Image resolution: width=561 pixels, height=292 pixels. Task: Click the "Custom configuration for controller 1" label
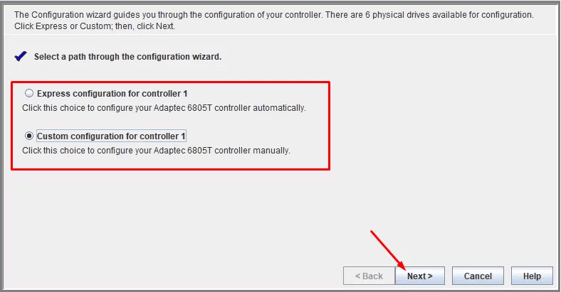click(111, 136)
